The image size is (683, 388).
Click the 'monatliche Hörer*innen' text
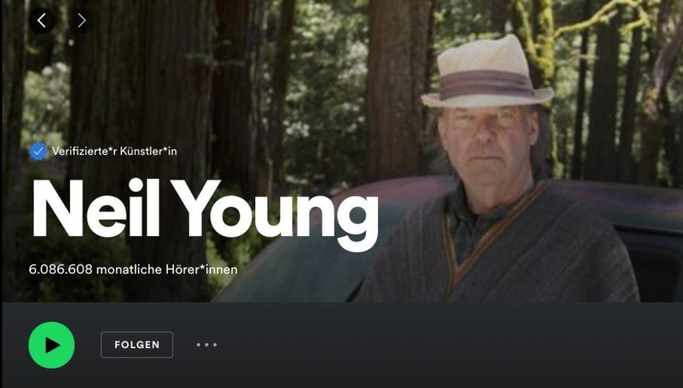167,269
